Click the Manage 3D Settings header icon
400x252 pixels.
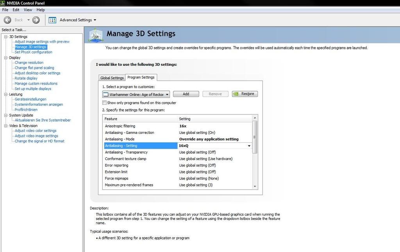coord(96,35)
